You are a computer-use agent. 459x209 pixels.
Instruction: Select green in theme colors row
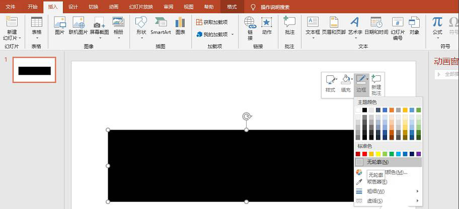(x=419, y=110)
